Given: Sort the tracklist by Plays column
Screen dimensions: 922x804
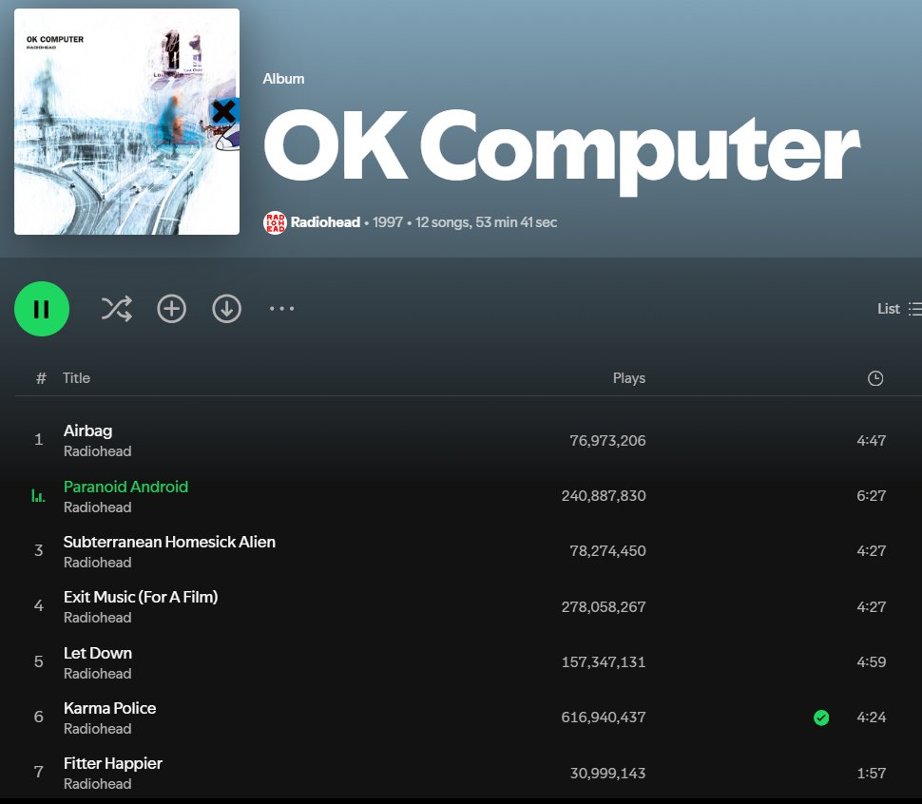Looking at the screenshot, I should click(x=628, y=377).
